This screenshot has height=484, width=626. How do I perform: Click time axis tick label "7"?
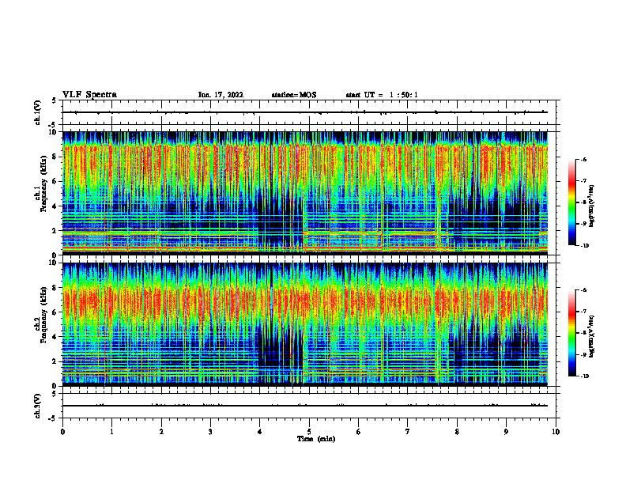pyautogui.click(x=408, y=432)
